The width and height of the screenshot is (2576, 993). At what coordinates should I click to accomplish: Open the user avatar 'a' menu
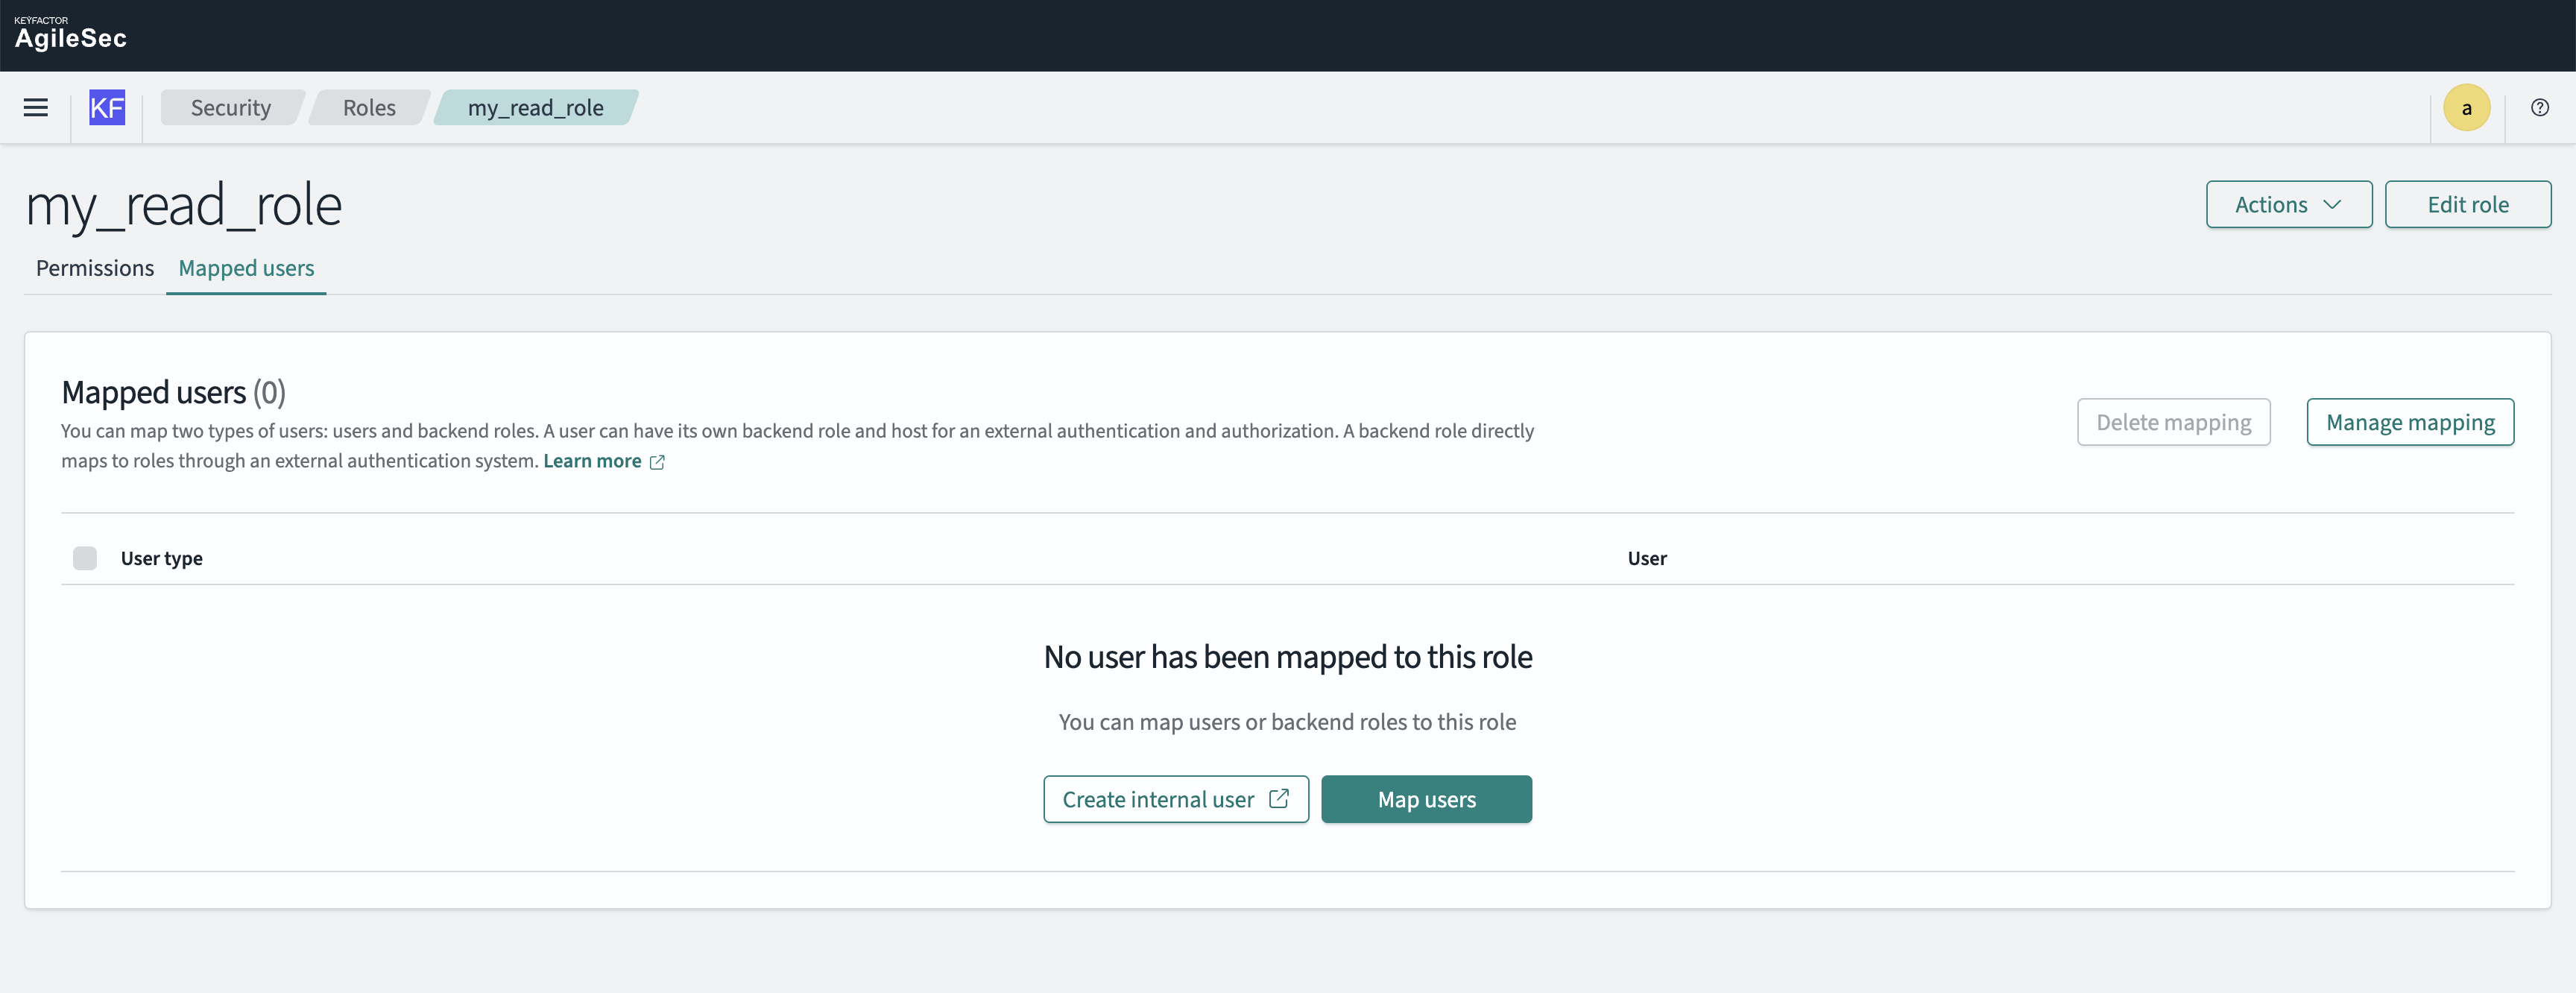[2466, 108]
